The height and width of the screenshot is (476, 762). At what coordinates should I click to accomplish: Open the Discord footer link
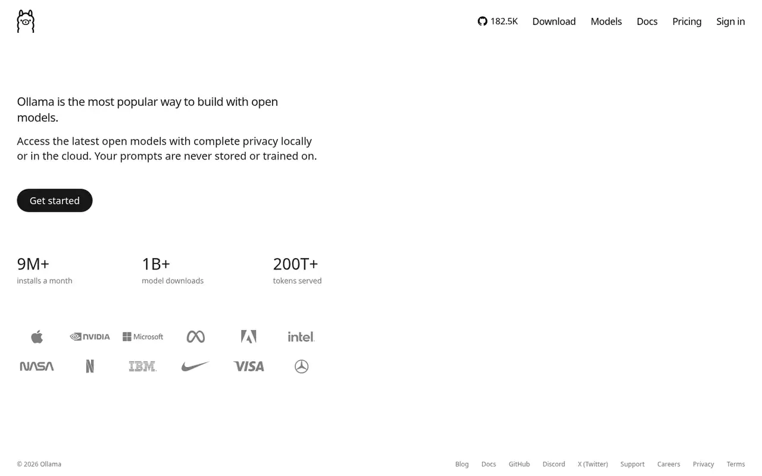(x=554, y=464)
